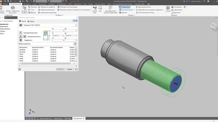218x122 pixels.
Task: Open the Шрифт с отверстием под шплинт dropdown
Action: (20, 12)
